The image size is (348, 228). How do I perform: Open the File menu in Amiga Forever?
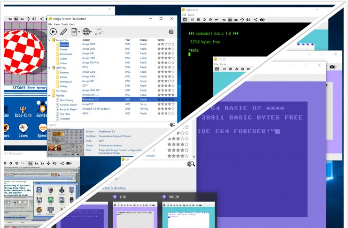(50, 24)
